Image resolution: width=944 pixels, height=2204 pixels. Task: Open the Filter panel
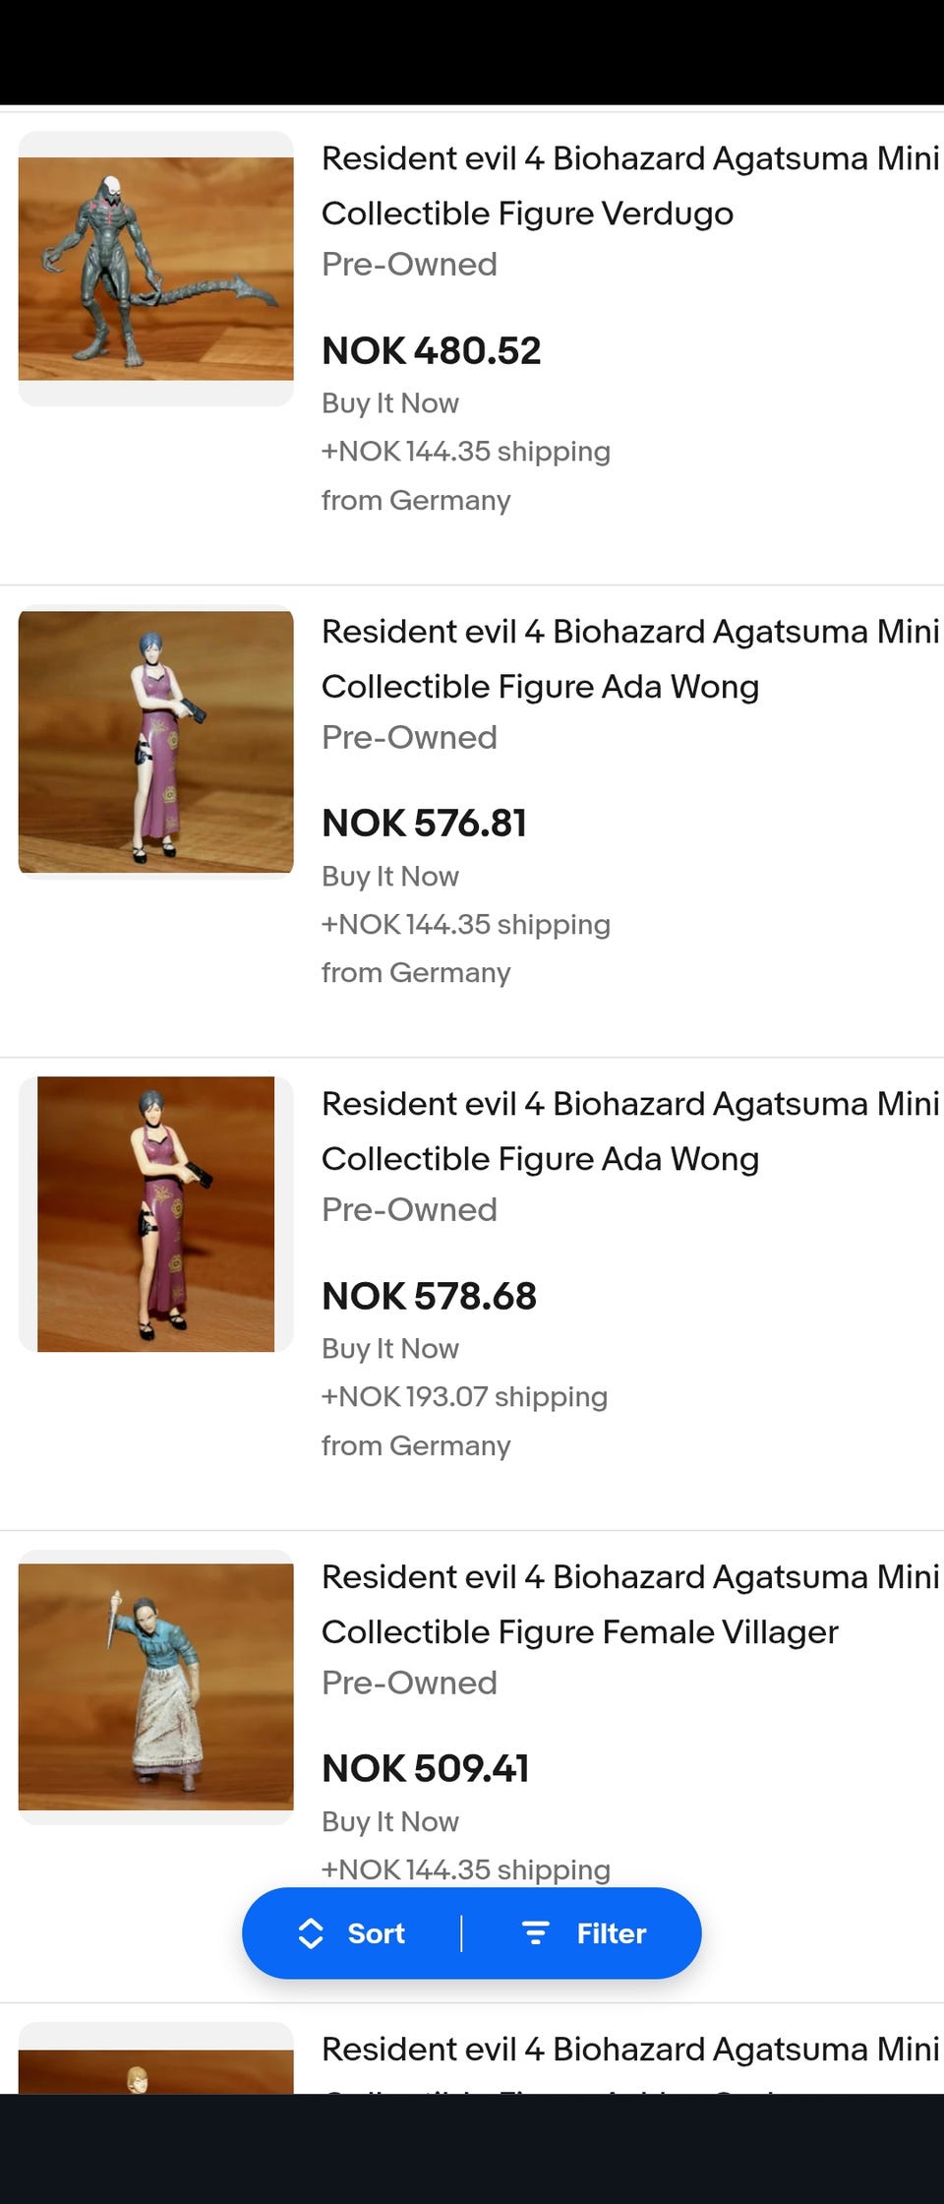pos(611,1933)
